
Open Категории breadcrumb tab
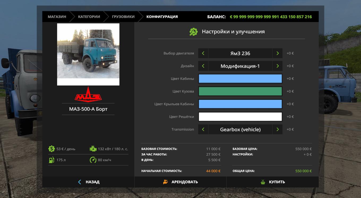click(x=89, y=17)
